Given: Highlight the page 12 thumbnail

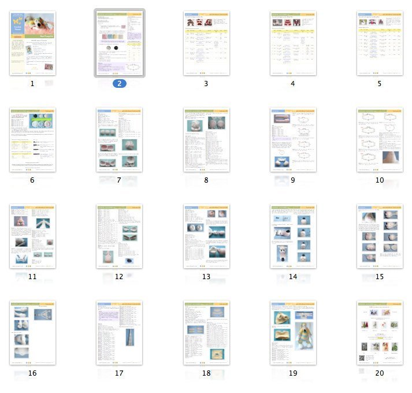Looking at the screenshot, I should [120, 236].
